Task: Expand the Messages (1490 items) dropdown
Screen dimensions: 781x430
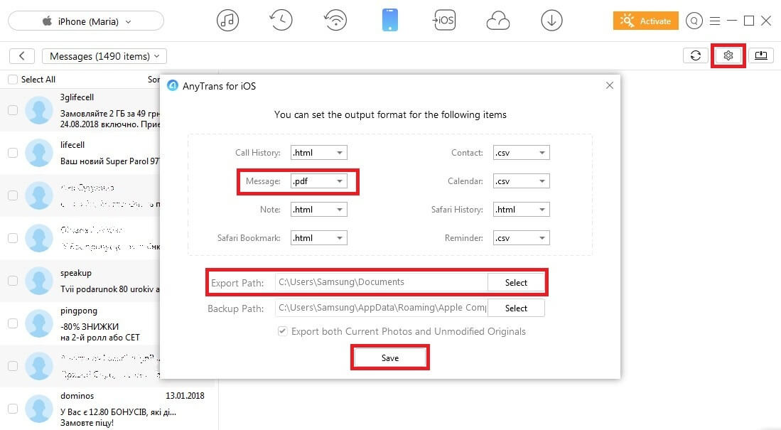Action: click(104, 56)
